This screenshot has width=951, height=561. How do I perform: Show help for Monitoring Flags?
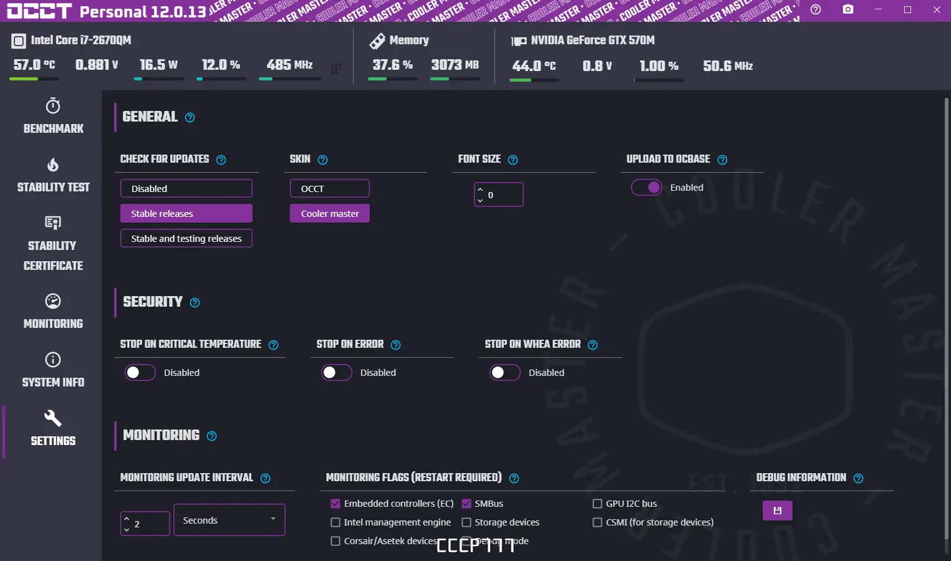point(514,478)
